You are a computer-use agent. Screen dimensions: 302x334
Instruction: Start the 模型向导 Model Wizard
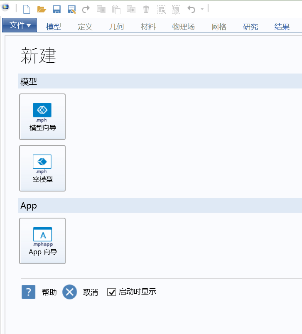pos(42,117)
